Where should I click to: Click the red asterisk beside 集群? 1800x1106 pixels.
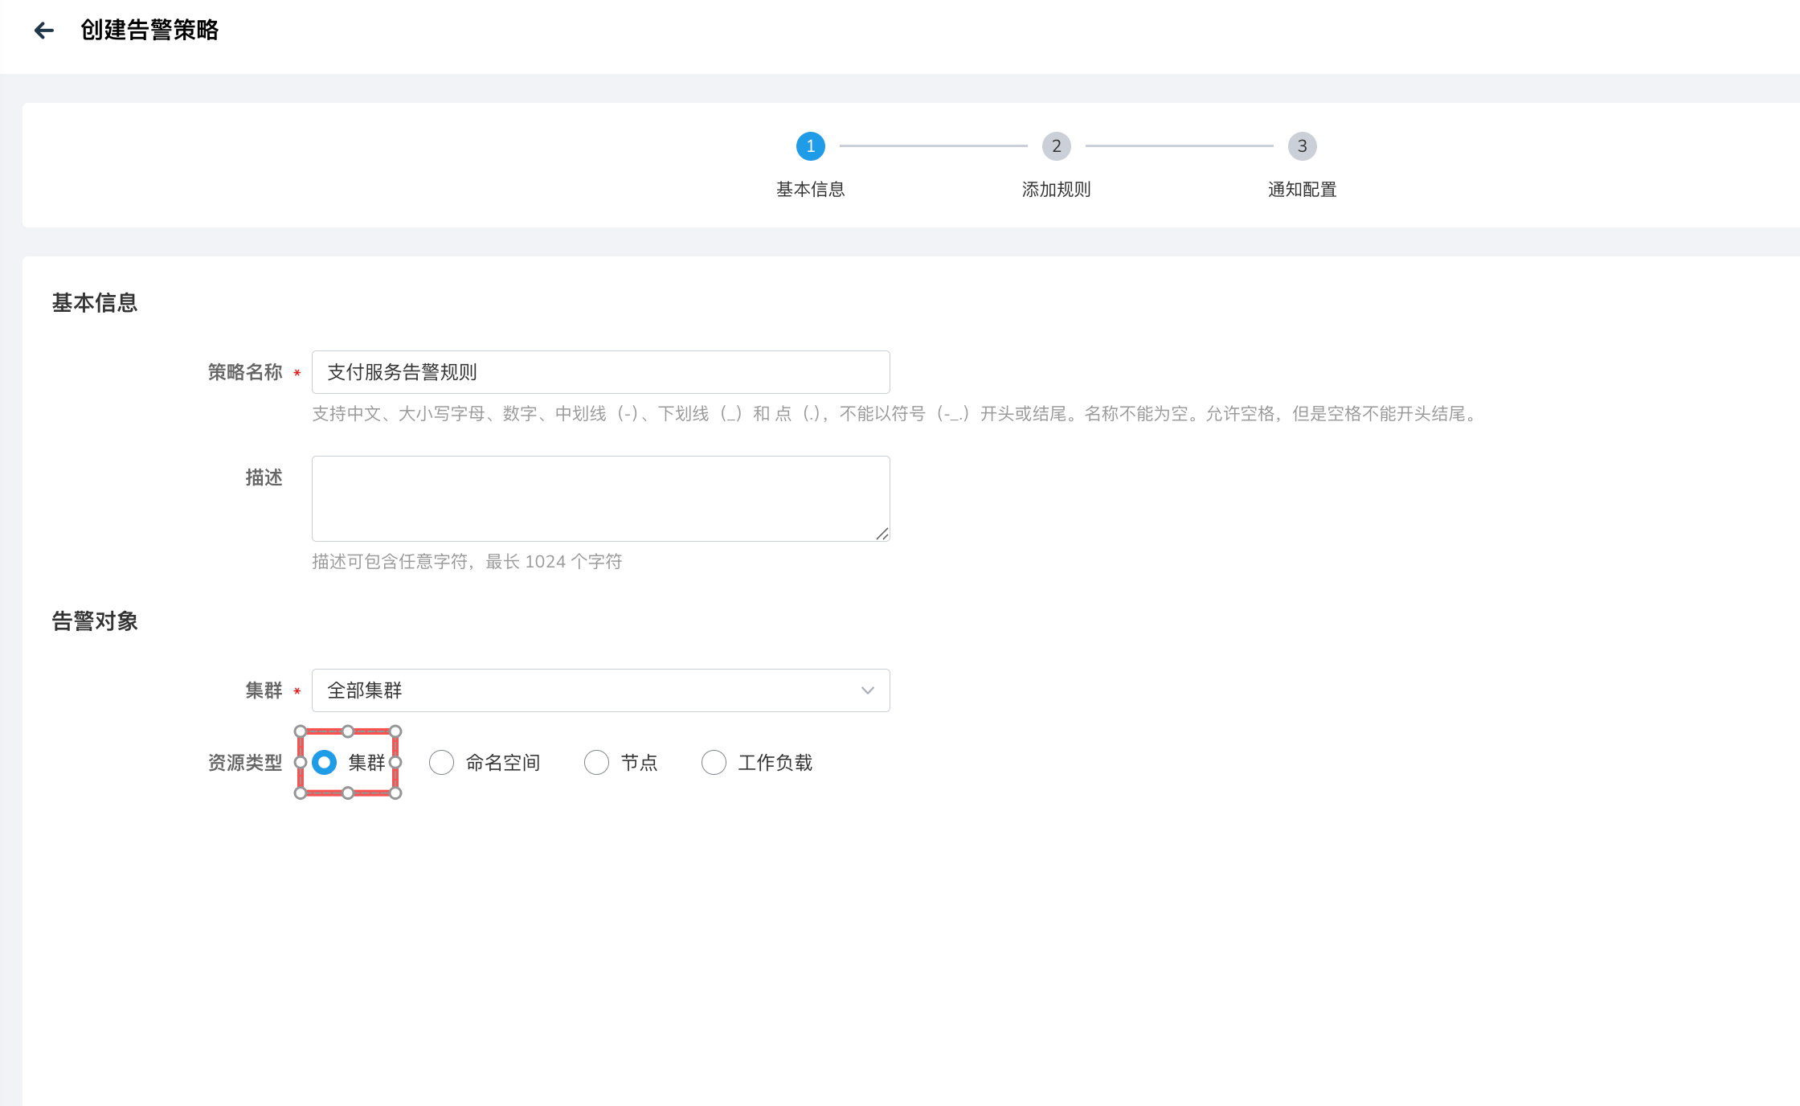click(296, 691)
